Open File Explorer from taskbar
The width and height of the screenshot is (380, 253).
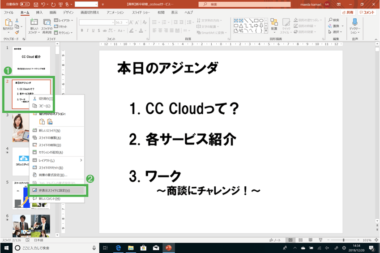click(x=131, y=248)
